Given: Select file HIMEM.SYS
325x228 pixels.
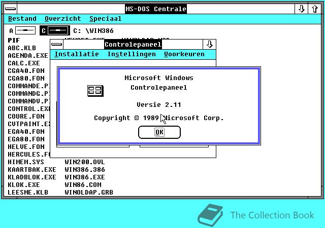Looking at the screenshot, I should [x=26, y=162].
